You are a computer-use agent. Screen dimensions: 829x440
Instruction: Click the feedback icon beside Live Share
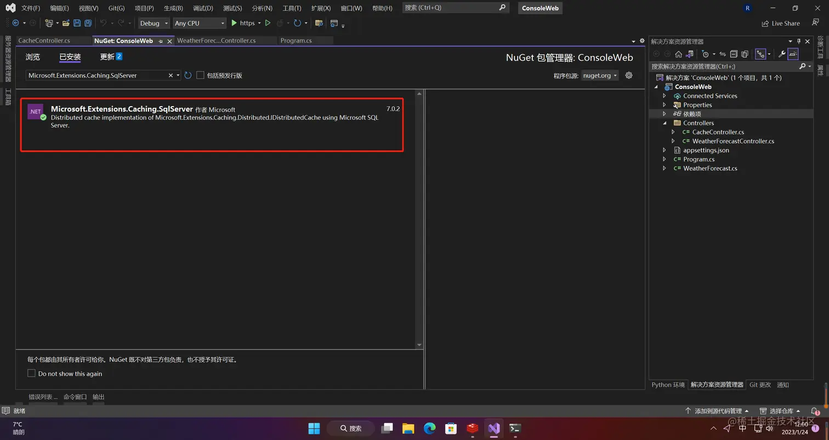[x=815, y=22]
